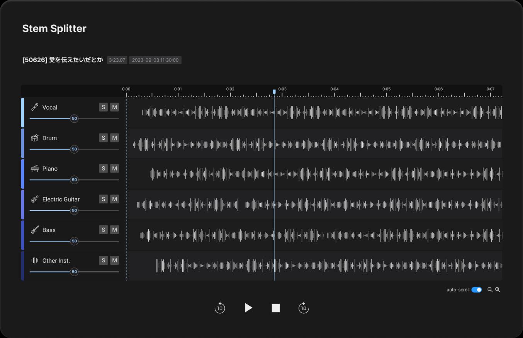
Task: Mute the Vocal track
Action: click(x=114, y=107)
